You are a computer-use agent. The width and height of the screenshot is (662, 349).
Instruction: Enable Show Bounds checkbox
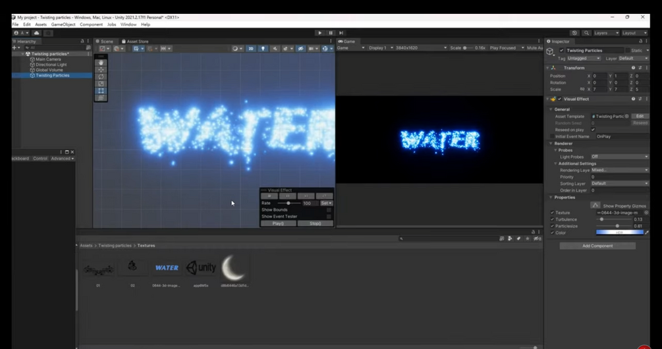pyautogui.click(x=329, y=210)
